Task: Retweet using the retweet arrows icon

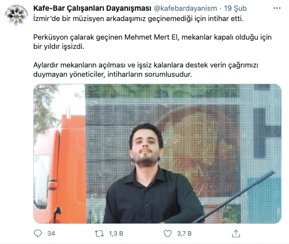Action: [100, 234]
